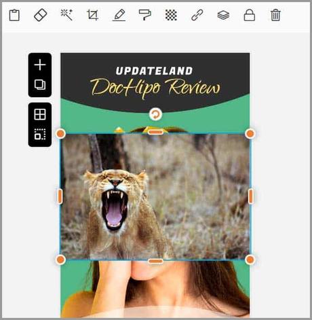312x320 pixels.
Task: Activate the crop tool
Action: coord(93,15)
